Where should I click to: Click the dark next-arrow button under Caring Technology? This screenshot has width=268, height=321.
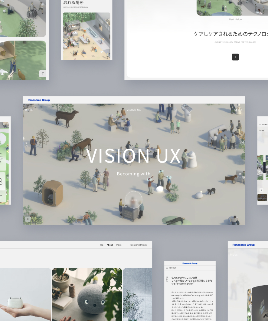[x=235, y=57]
